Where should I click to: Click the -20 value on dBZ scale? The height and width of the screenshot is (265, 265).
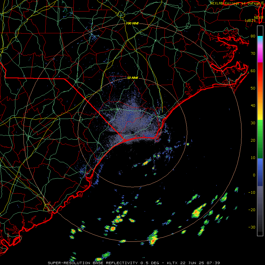pyautogui.click(x=252, y=210)
